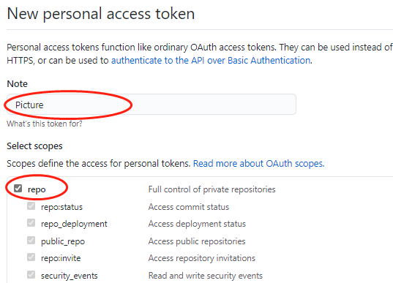
Task: Click the New personal access token heading
Action: [101, 13]
